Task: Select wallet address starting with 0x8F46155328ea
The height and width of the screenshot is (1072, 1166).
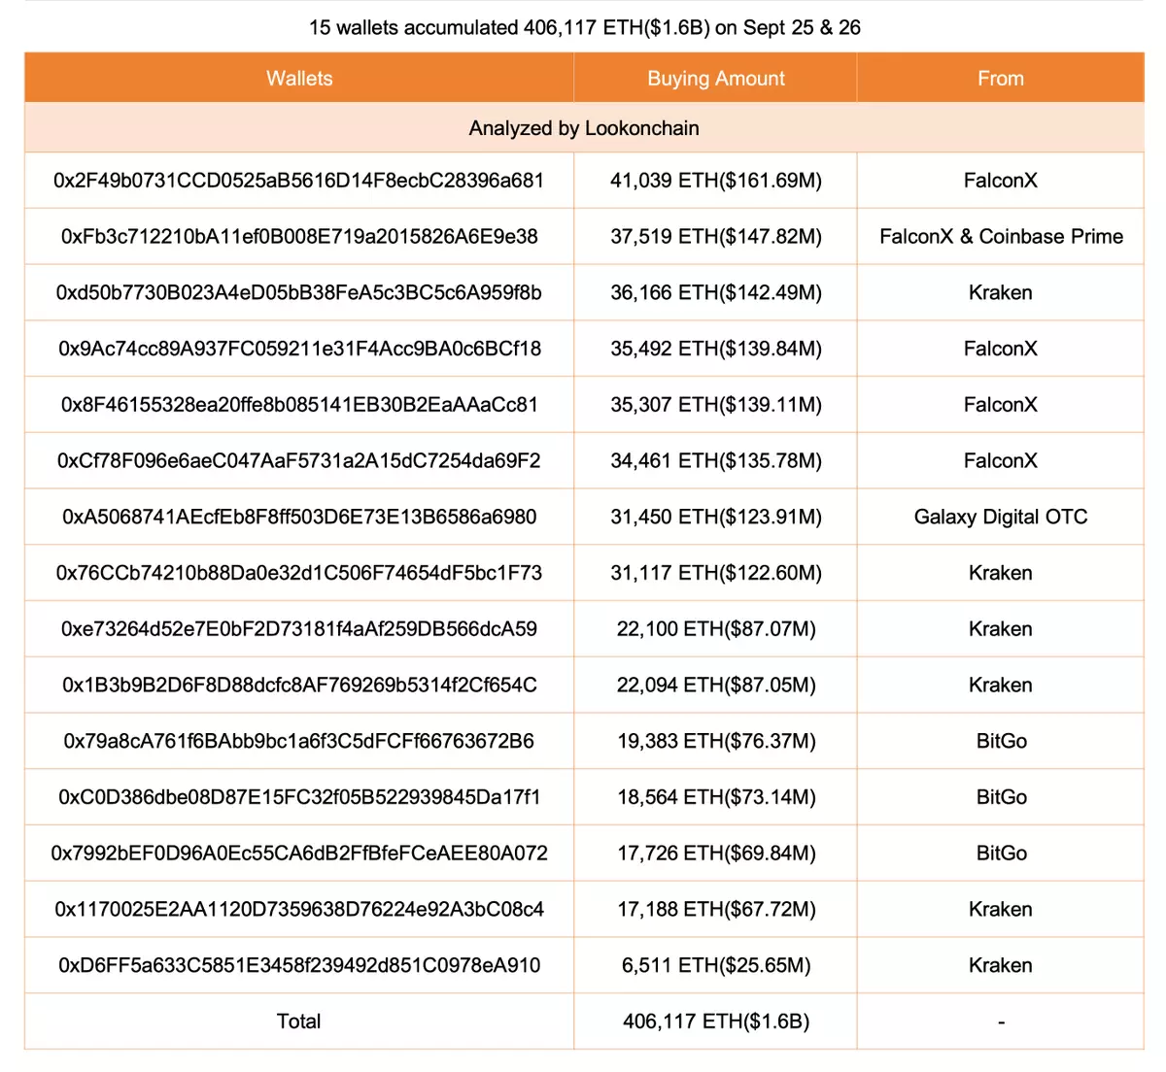Action: [299, 405]
